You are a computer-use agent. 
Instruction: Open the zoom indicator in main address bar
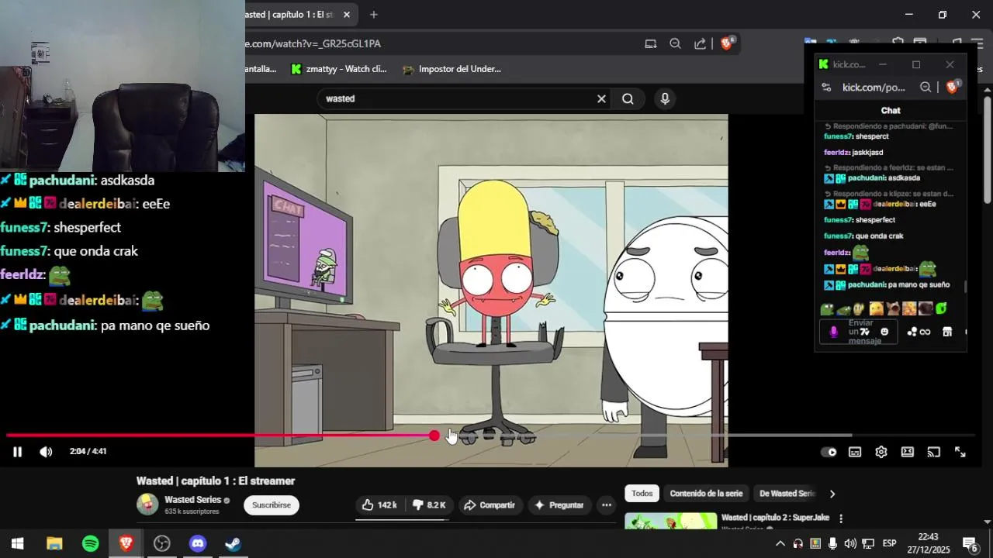click(675, 44)
